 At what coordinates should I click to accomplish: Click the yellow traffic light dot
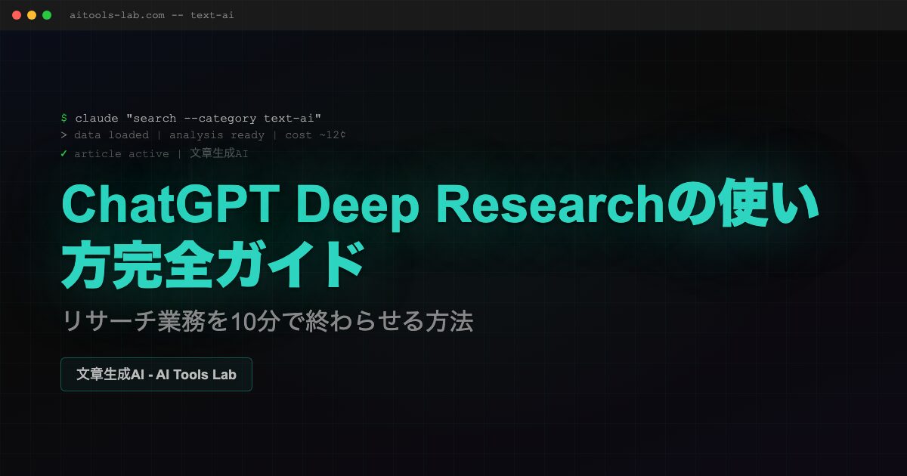30,14
